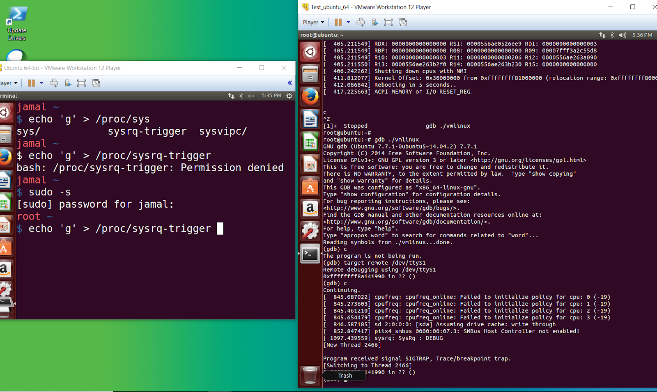The image size is (657, 392).
Task: Launch Firefox from the Ubuntu launcher
Action: (x=310, y=96)
